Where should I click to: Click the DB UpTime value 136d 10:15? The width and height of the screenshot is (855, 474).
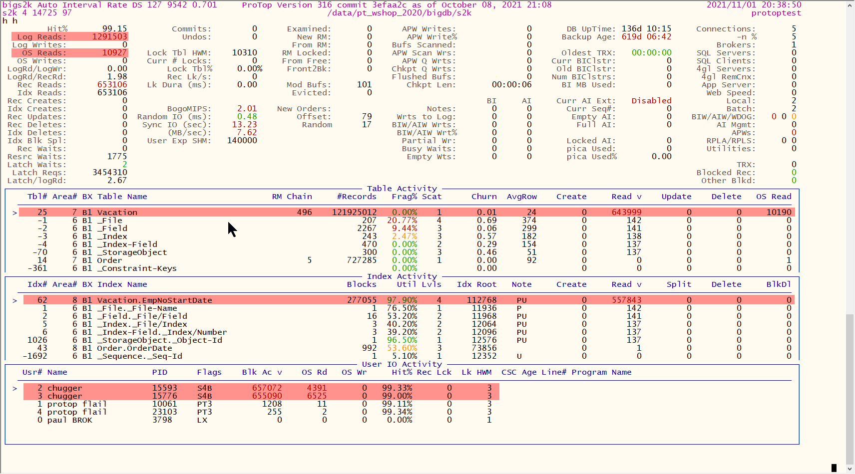647,29
